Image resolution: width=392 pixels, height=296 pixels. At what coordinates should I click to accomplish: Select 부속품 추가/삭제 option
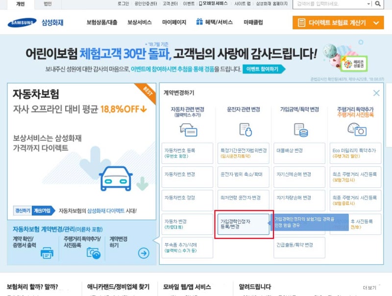(x=187, y=248)
